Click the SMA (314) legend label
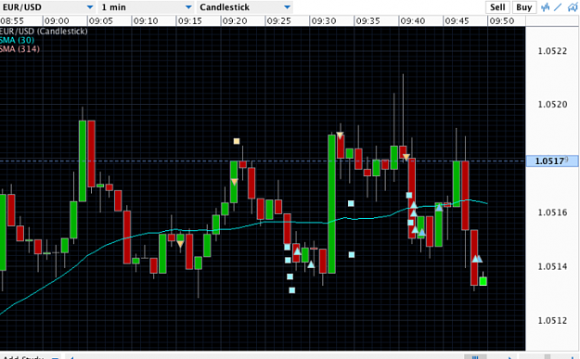The image size is (580, 359). click(x=19, y=49)
